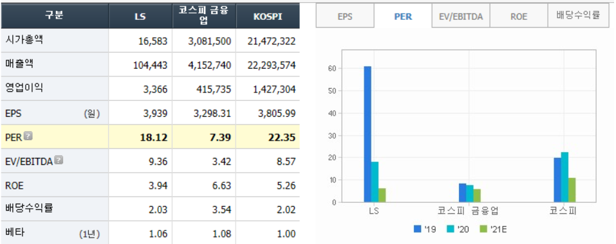Click the LS beta value 1.06
Screen dimensions: 616x244
tap(159, 234)
